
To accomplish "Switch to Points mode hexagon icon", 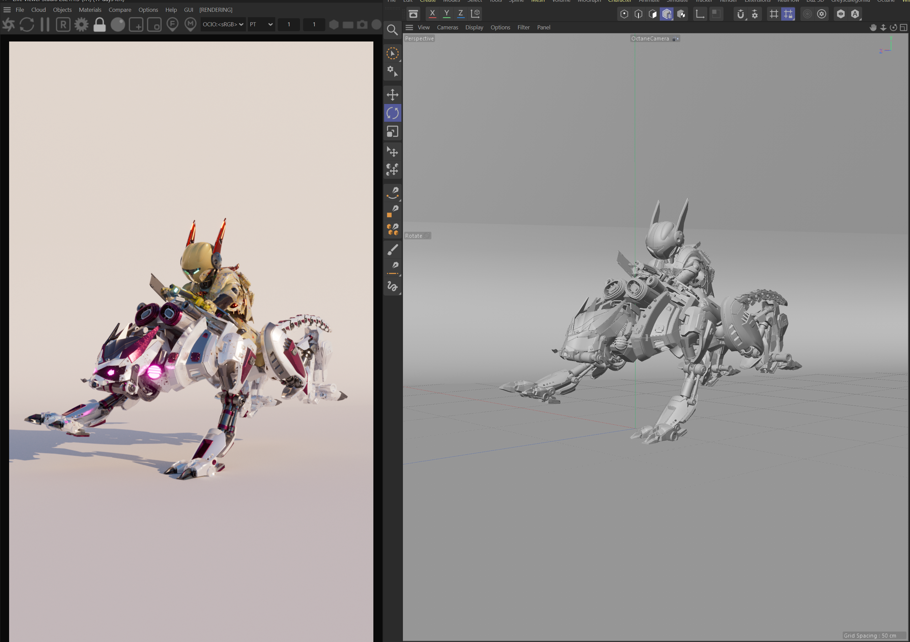I will click(x=624, y=14).
